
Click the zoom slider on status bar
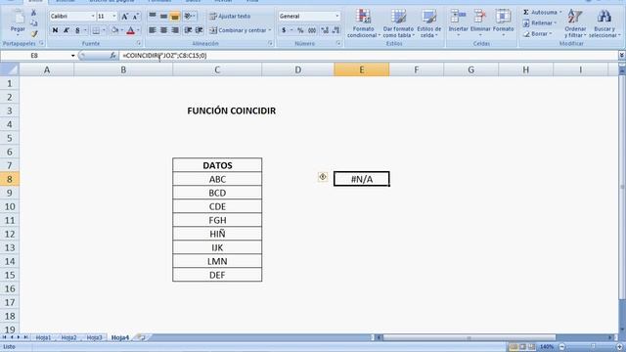coord(593,347)
